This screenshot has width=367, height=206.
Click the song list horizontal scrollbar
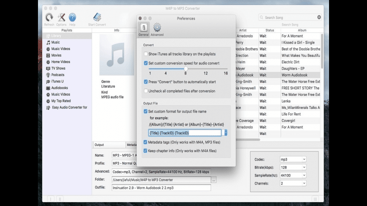[x=248, y=140]
